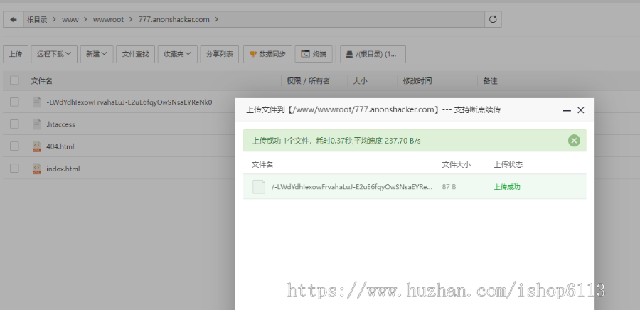Click the 上传状态 column header in the dialog
The height and width of the screenshot is (310, 640).
pyautogui.click(x=508, y=165)
